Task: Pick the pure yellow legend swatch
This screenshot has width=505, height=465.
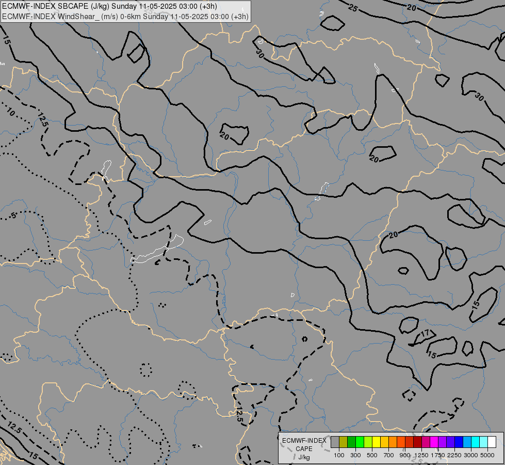Action: 376,442
